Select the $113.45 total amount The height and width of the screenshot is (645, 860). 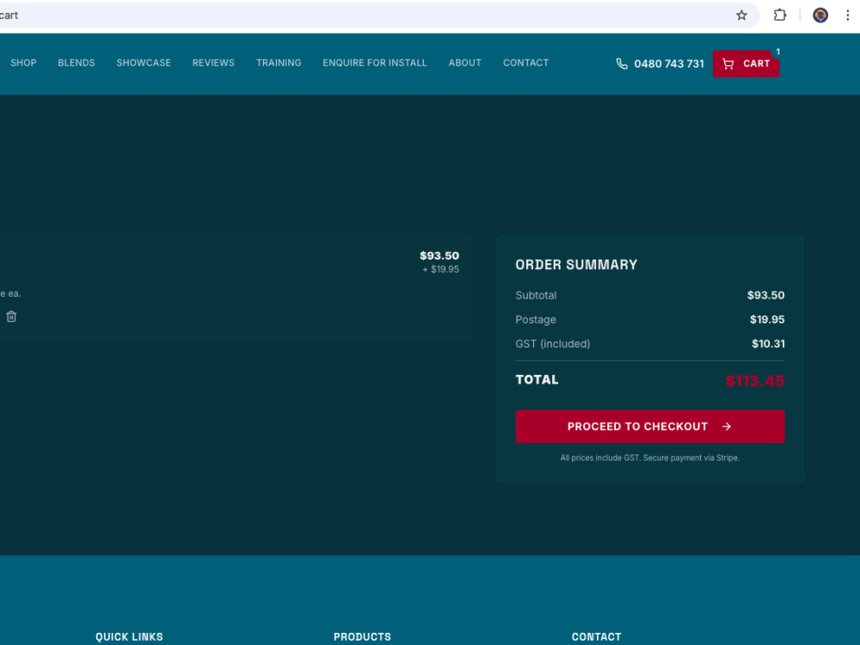755,381
